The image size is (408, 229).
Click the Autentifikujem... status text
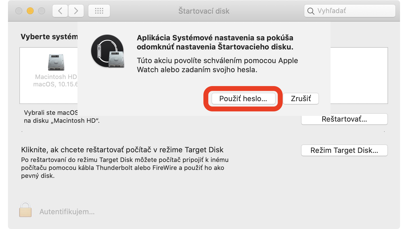pos(67,212)
